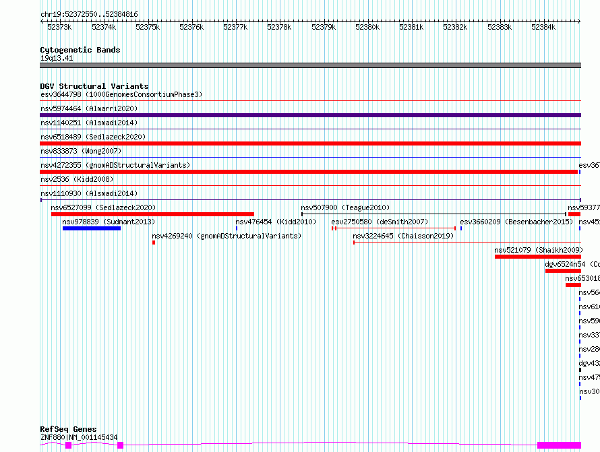The image size is (600, 452).
Task: Open the nsv1110930 (Alsmadi2014) variant label
Action: click(x=89, y=193)
